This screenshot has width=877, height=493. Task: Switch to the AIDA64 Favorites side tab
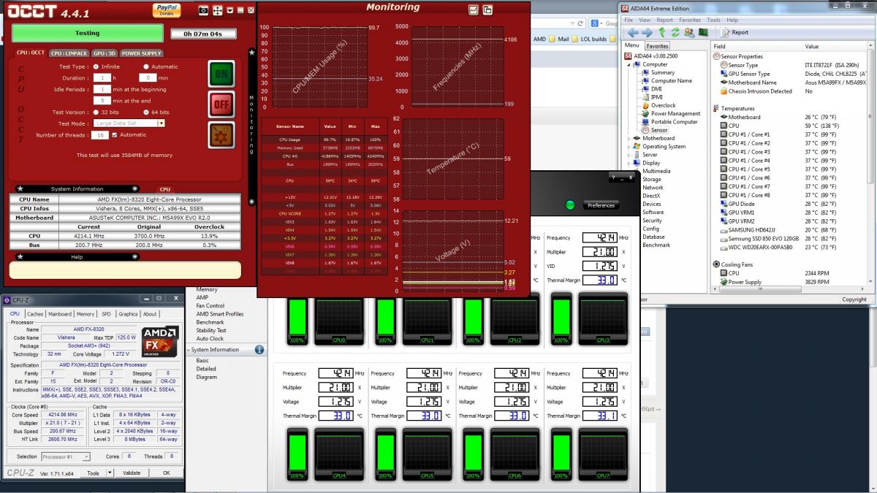point(657,46)
